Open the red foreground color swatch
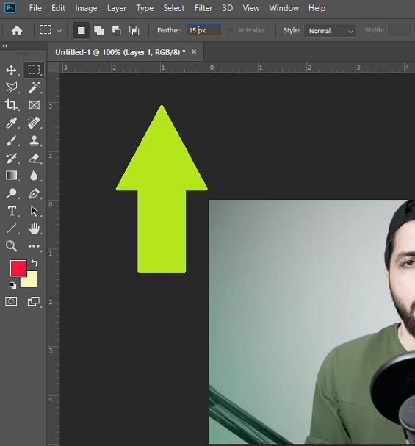The image size is (415, 446). point(18,268)
